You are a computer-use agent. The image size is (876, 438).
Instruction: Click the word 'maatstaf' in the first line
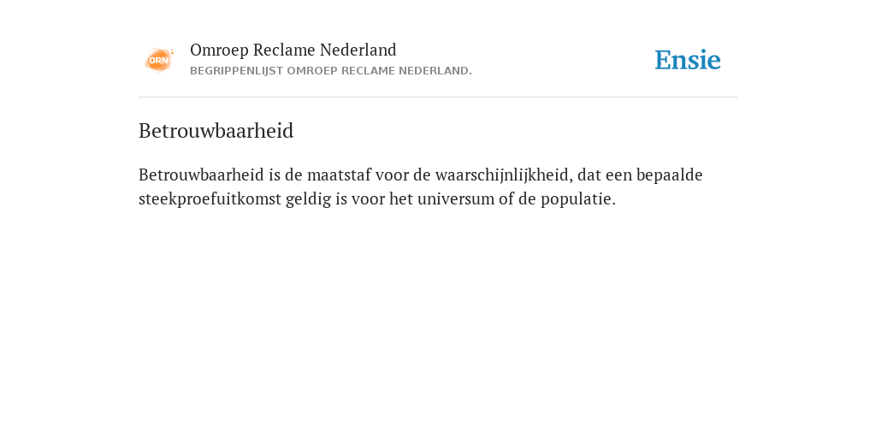pyautogui.click(x=339, y=175)
